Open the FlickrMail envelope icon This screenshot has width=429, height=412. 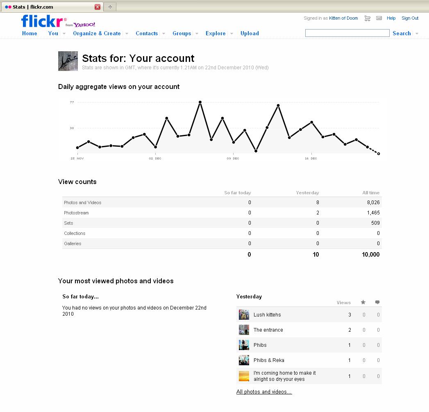pyautogui.click(x=379, y=18)
